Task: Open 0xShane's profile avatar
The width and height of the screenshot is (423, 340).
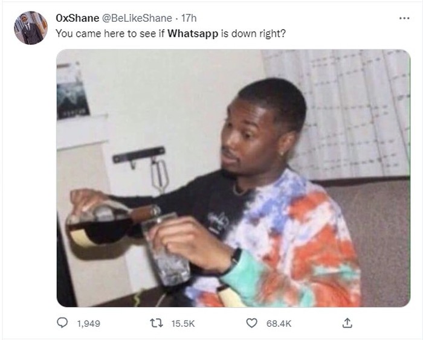Action: [31, 28]
